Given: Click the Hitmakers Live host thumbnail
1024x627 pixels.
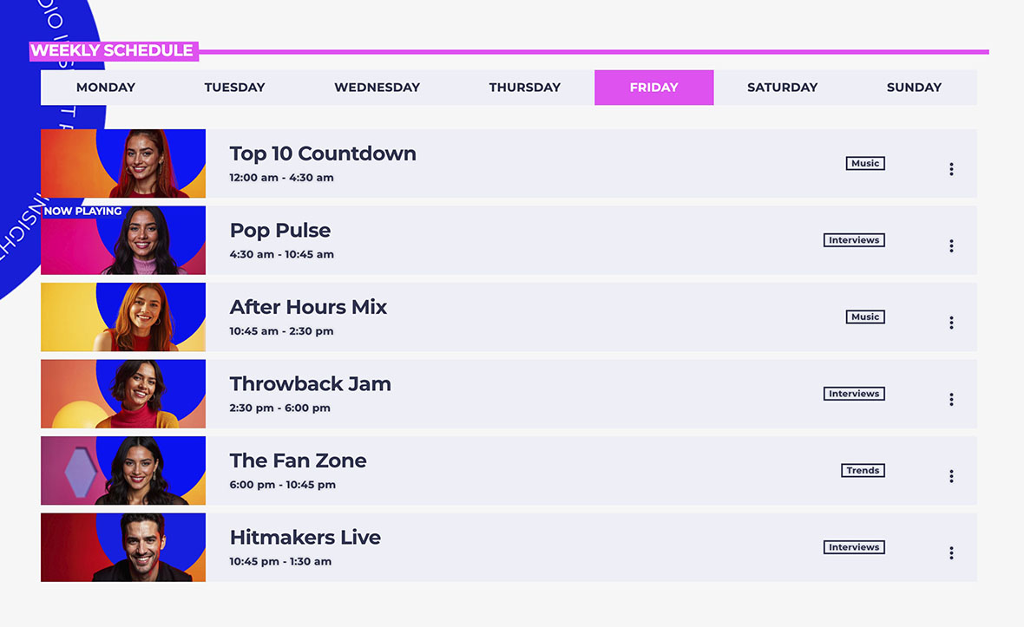Looking at the screenshot, I should pos(122,547).
